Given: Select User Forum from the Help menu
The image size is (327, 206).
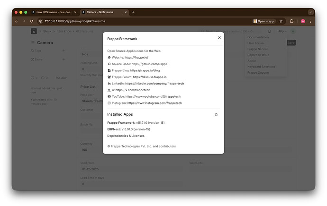Looking at the screenshot, I should pyautogui.click(x=255, y=43).
